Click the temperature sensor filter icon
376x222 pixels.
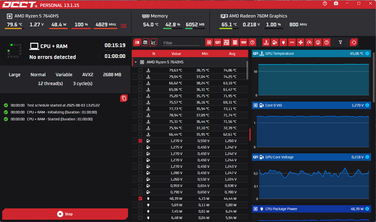(266, 42)
